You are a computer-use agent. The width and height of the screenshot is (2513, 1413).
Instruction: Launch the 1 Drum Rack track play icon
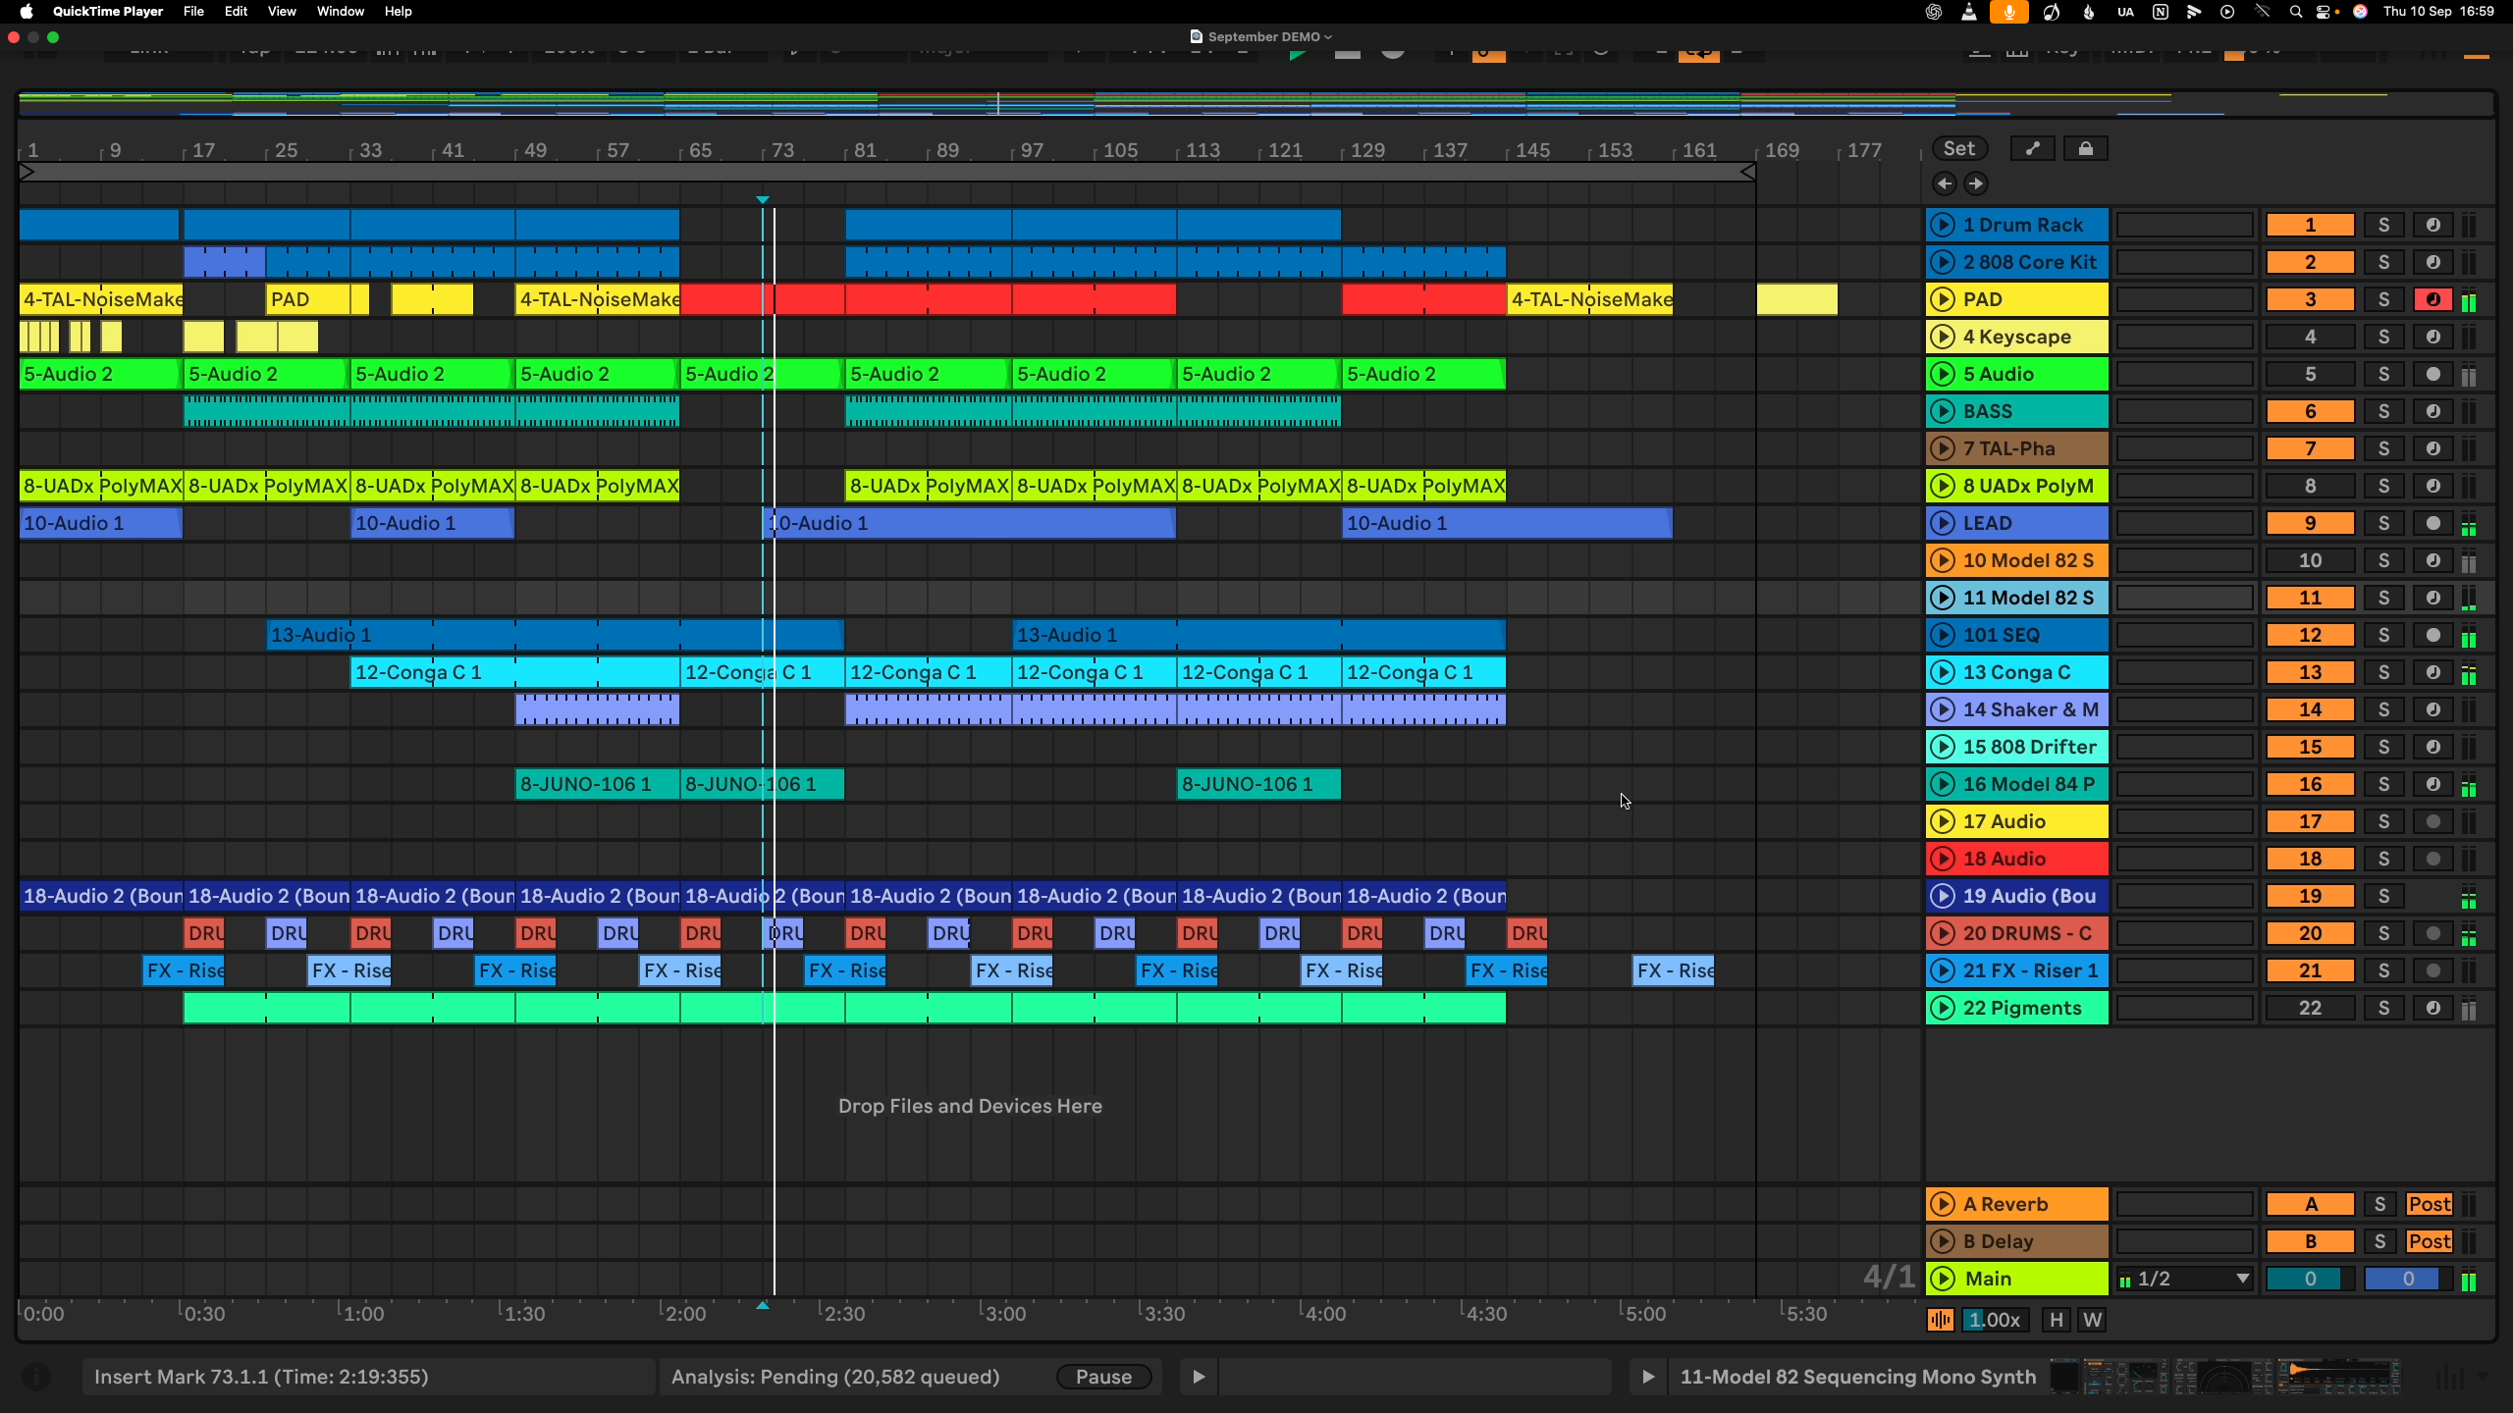point(1942,225)
